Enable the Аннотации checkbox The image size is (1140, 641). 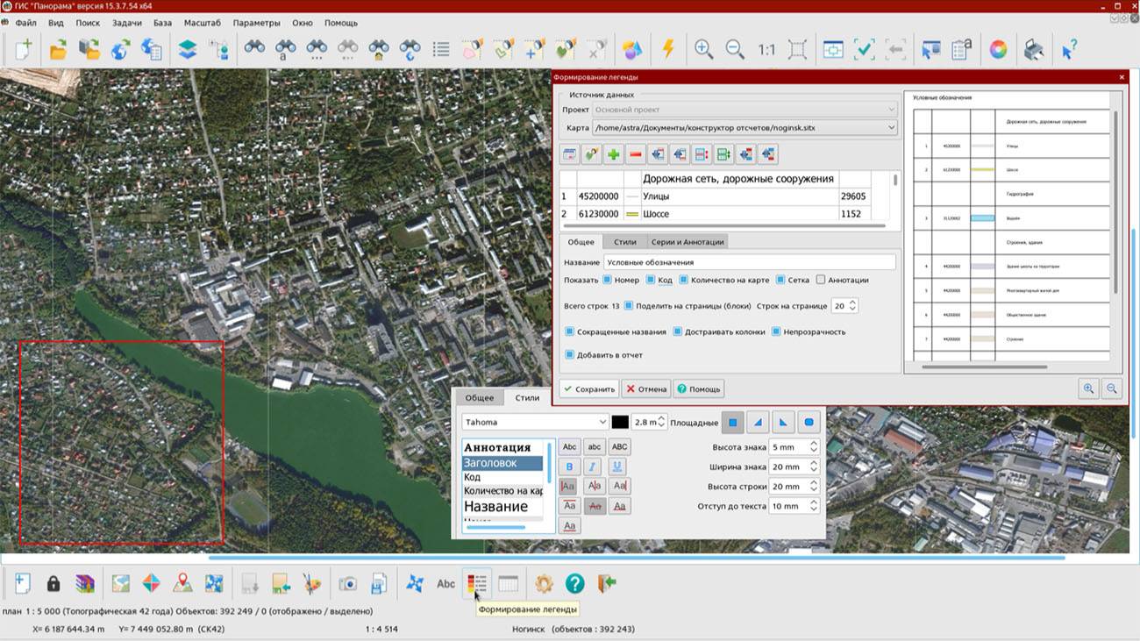(x=821, y=280)
